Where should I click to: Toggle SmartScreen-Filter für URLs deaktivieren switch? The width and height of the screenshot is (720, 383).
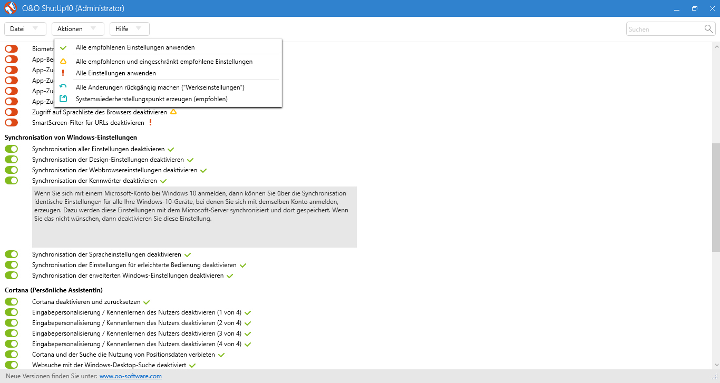(x=11, y=122)
